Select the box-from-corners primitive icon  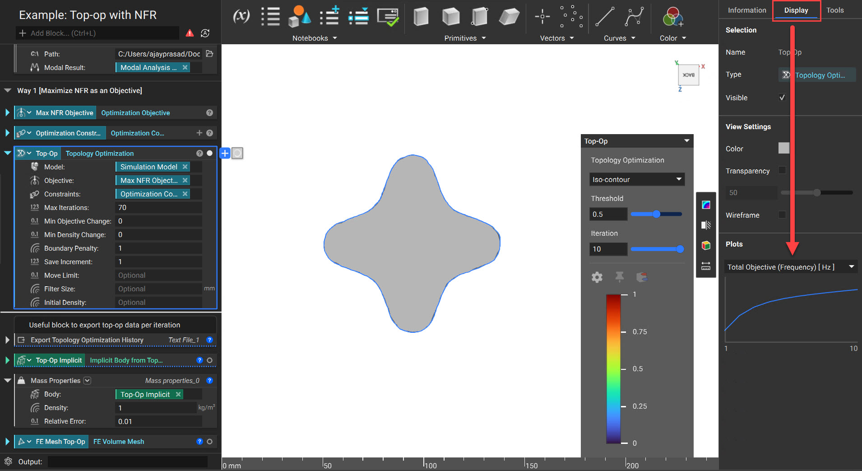pyautogui.click(x=479, y=17)
